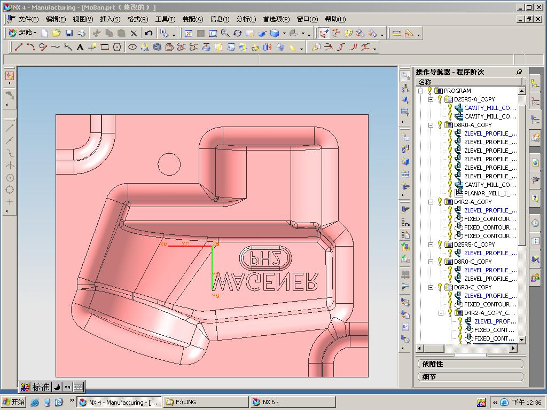Click the Delete X icon in toolbar

click(x=134, y=33)
